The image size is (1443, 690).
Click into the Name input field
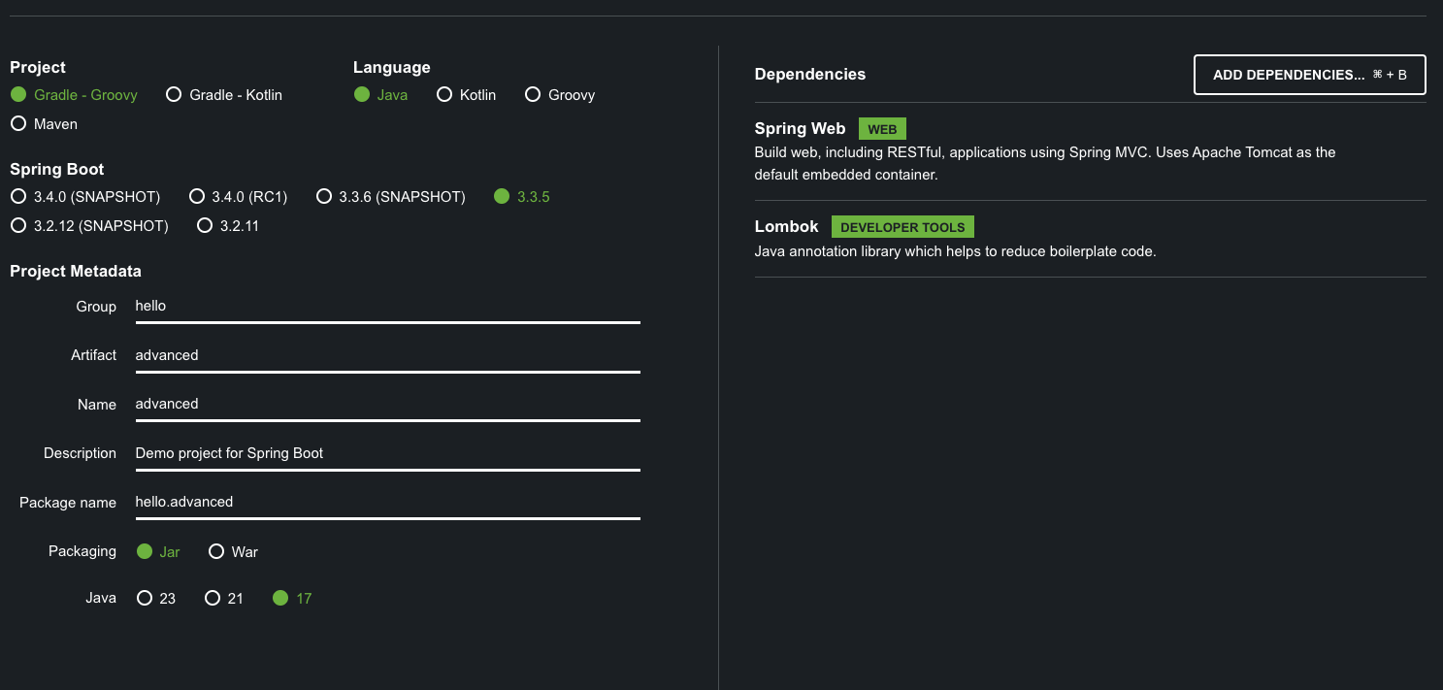(387, 404)
